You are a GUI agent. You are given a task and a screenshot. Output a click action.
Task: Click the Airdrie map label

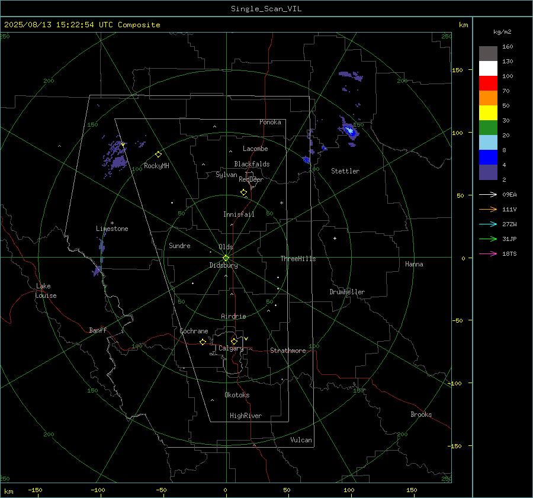click(x=233, y=316)
